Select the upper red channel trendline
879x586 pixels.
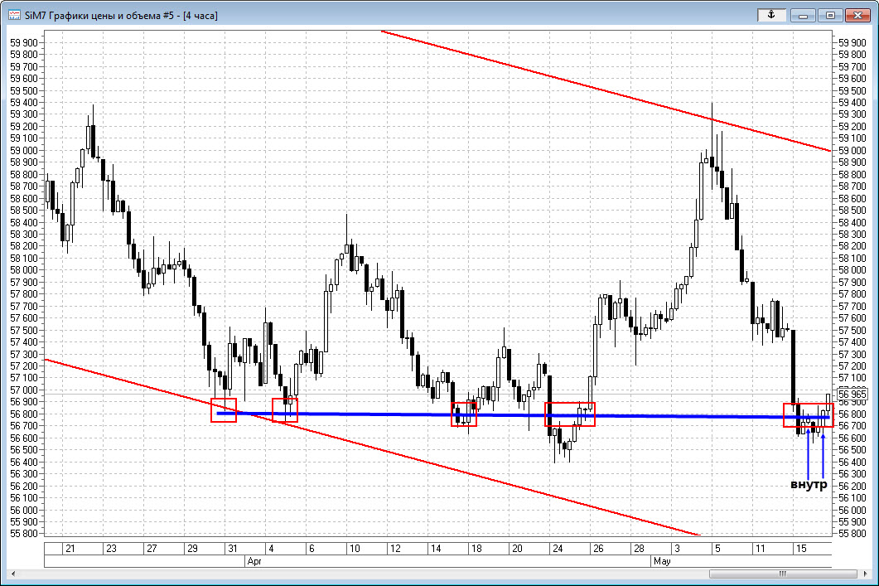click(580, 84)
